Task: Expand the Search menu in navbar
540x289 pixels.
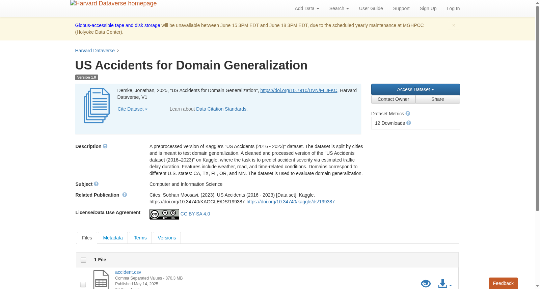Action: [x=339, y=8]
